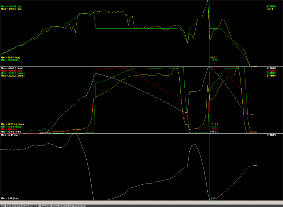
Task: Toggle the white STAMP2 trace visibility
Action: (271, 135)
